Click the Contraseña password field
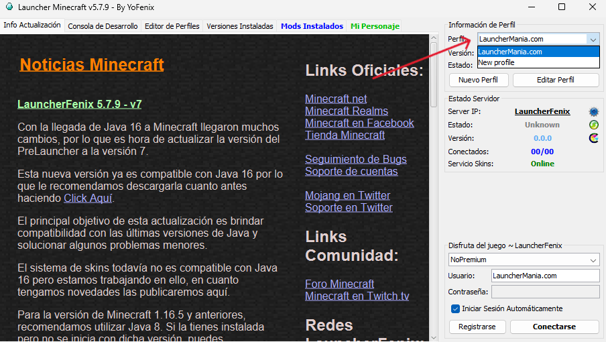This screenshot has width=606, height=342. coord(545,292)
